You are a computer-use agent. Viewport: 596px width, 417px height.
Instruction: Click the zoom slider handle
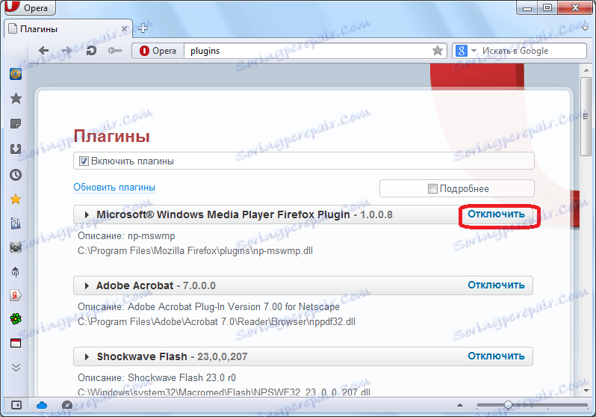508,405
